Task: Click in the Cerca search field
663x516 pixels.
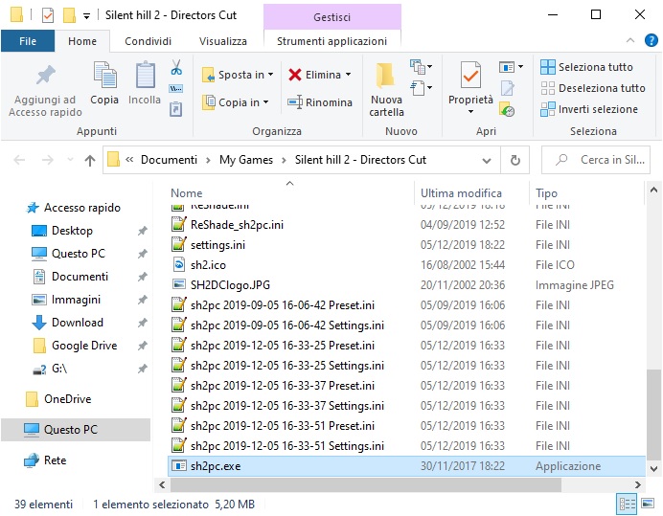Action: click(x=596, y=160)
